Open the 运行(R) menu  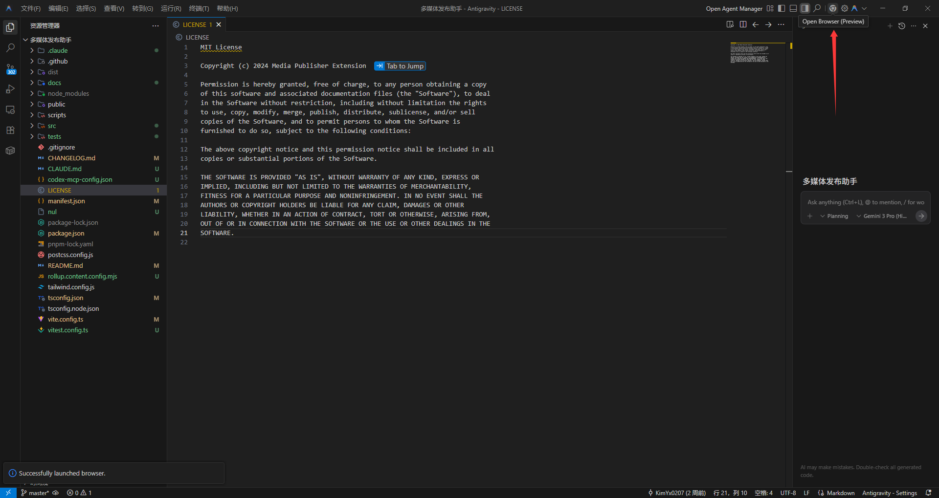(x=171, y=8)
